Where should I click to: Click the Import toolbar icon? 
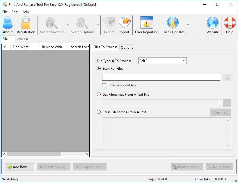click(x=124, y=25)
